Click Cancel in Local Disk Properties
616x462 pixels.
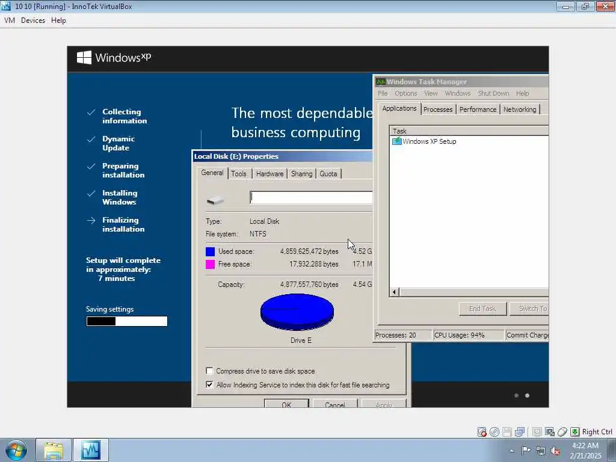pos(335,404)
